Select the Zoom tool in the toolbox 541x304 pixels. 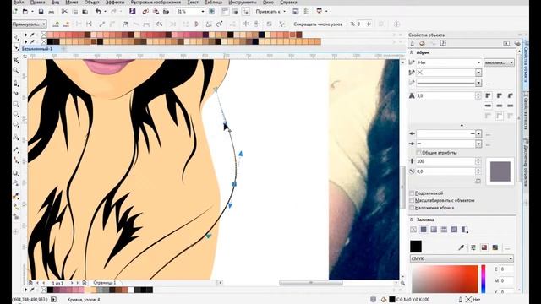point(16,71)
